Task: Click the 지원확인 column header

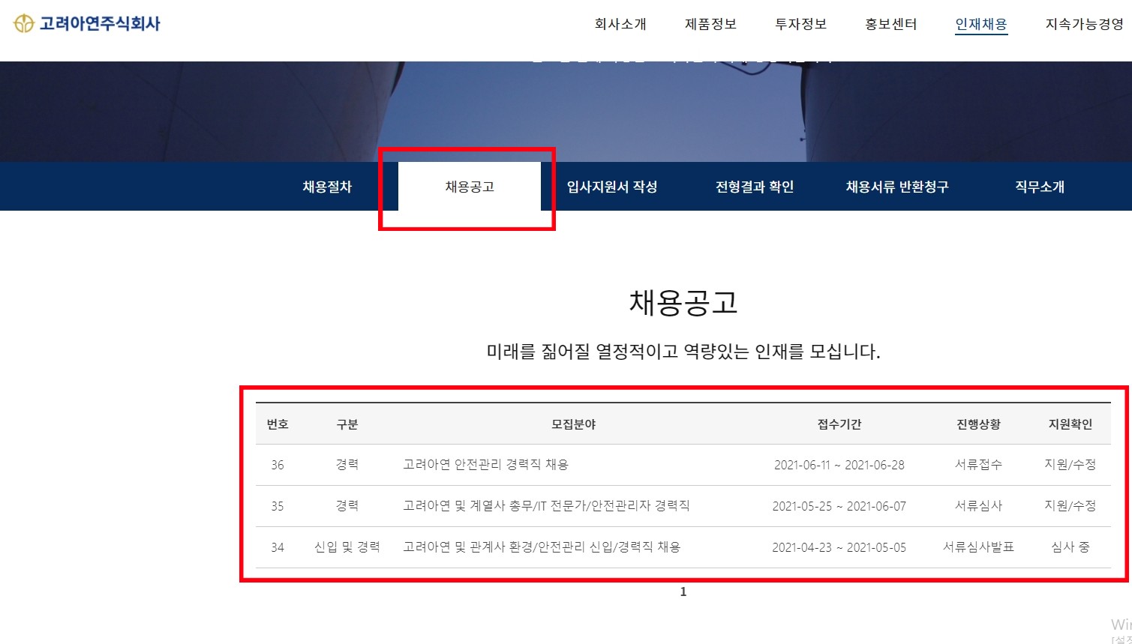Action: [1070, 424]
